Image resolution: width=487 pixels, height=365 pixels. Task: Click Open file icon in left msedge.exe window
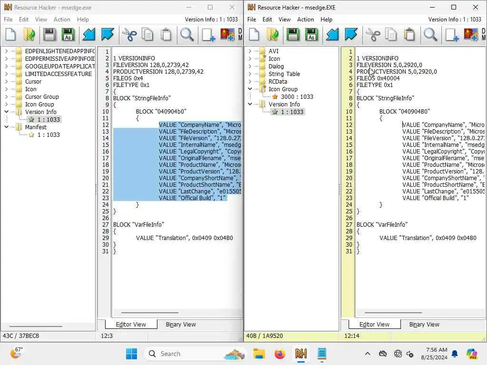pyautogui.click(x=29, y=34)
